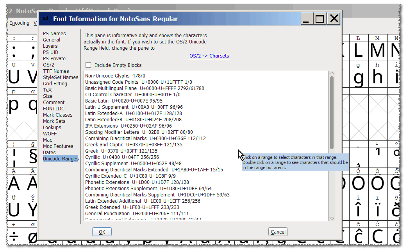Open the Encoding menu
This screenshot has height=252, width=407.
click(19, 23)
